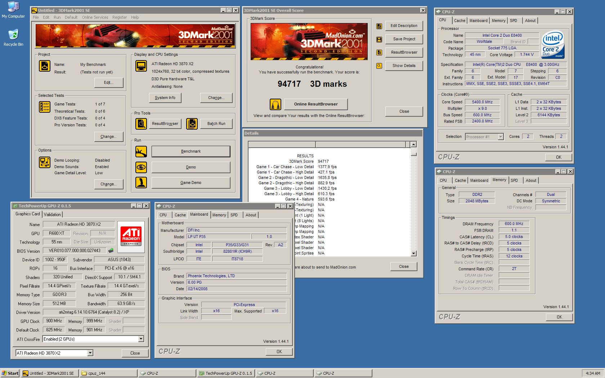
Task: Open the GPU selection dropdown ATI Radeon HD 3870 X2
Action: click(x=90, y=353)
